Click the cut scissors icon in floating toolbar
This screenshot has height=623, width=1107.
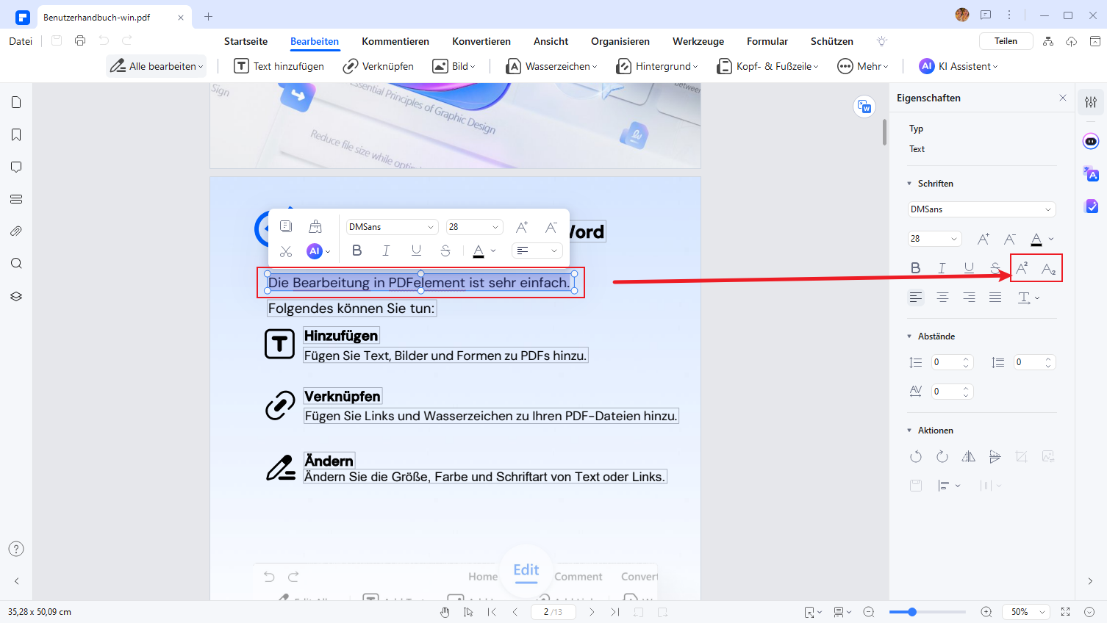[x=286, y=251]
